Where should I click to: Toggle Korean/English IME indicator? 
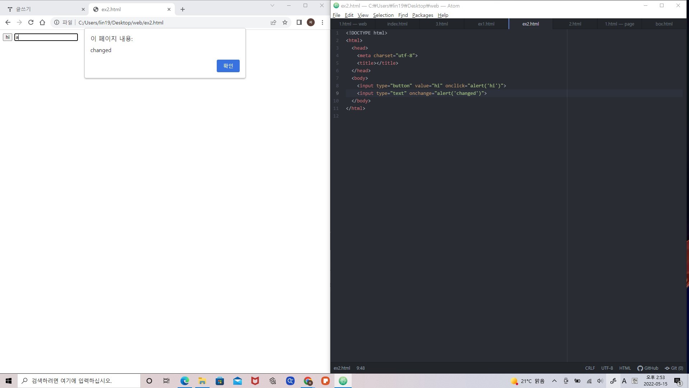pos(634,381)
